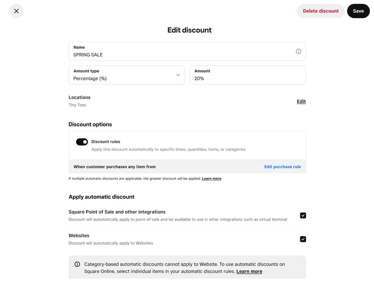Viewport: 374px width, 283px height.
Task: Click the Websites option label
Action: click(x=79, y=236)
